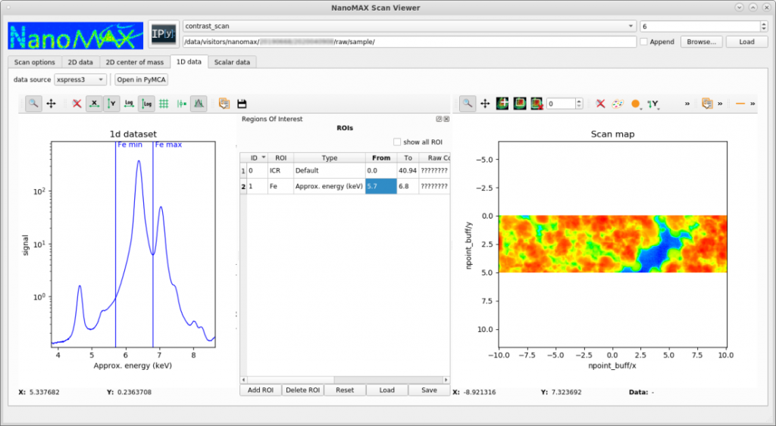Click the rectangle selection map icon
This screenshot has width=776, height=426.
click(520, 104)
